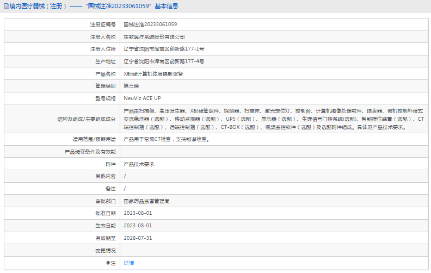Click the 批准日期 label
431x273 pixels.
pyautogui.click(x=106, y=213)
